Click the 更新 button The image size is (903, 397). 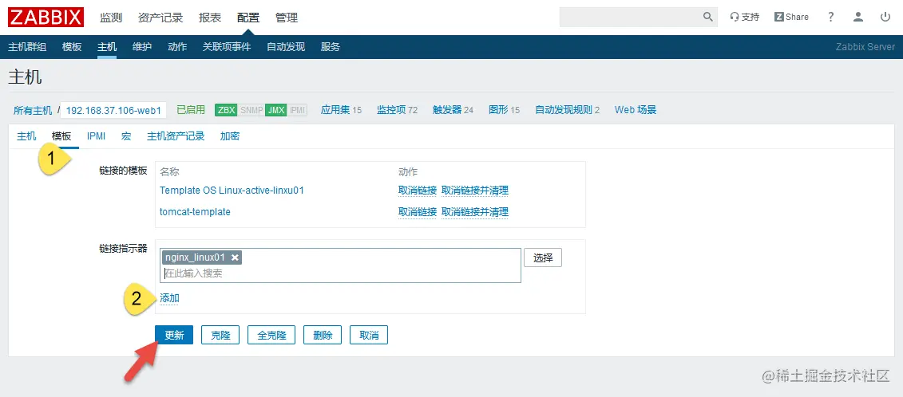(174, 335)
